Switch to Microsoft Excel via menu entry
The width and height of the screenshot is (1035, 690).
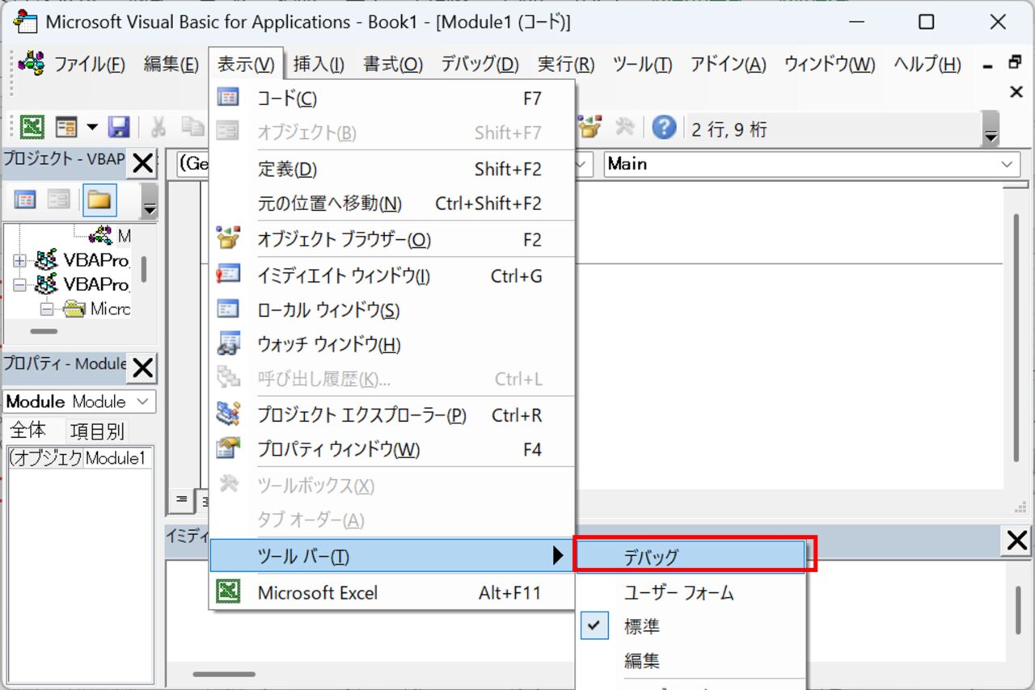pyautogui.click(x=391, y=592)
